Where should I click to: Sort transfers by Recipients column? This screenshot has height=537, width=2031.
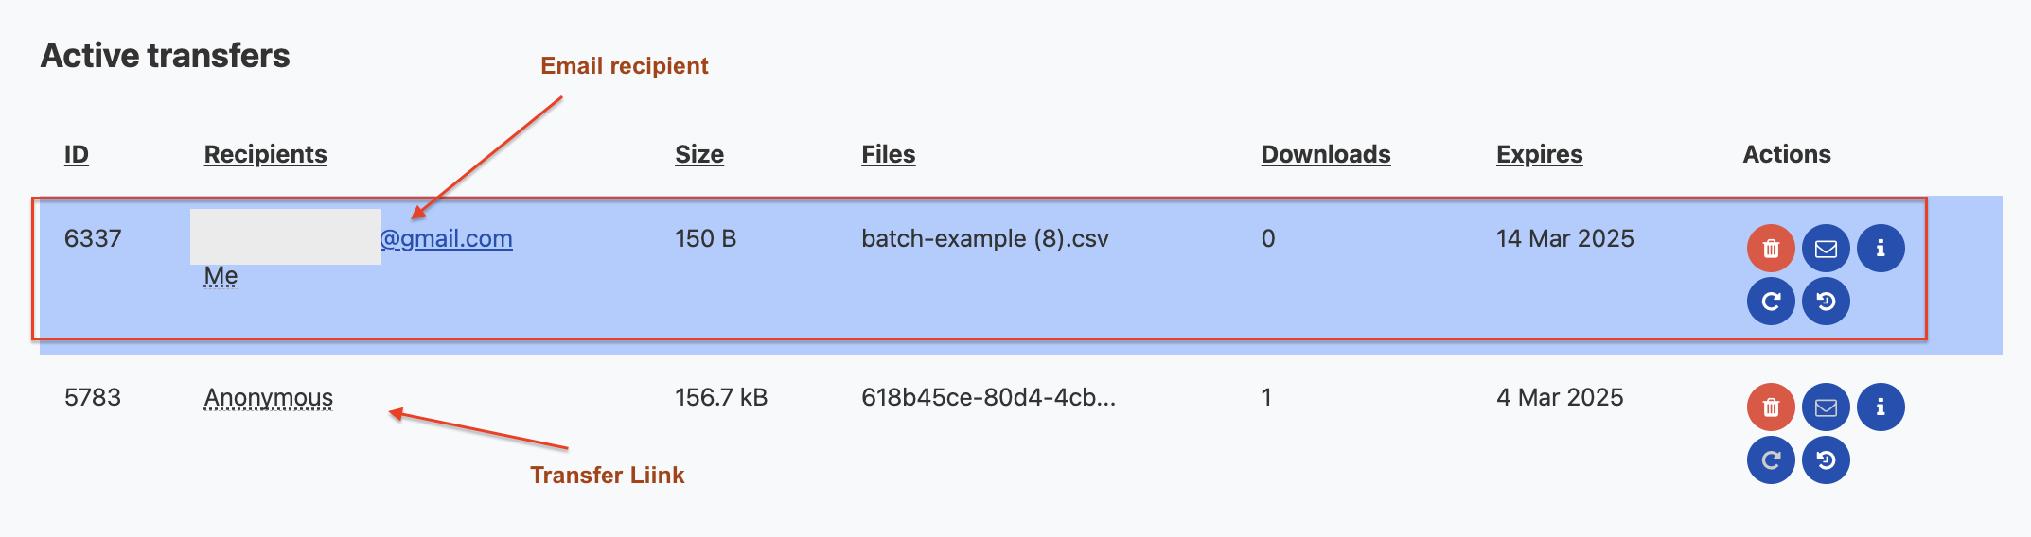[265, 154]
